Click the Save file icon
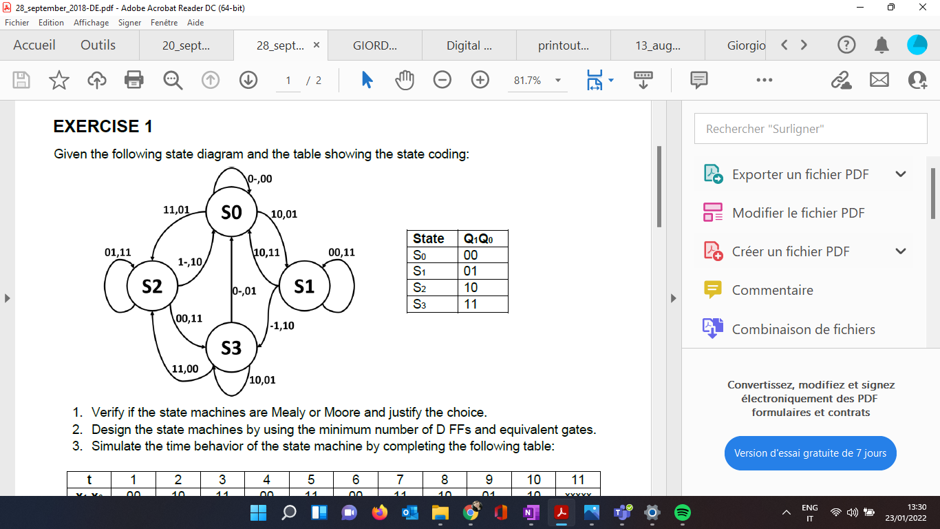 (x=21, y=80)
